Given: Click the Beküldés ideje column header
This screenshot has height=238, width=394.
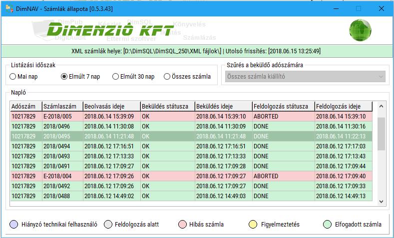Looking at the screenshot, I should click(224, 106).
